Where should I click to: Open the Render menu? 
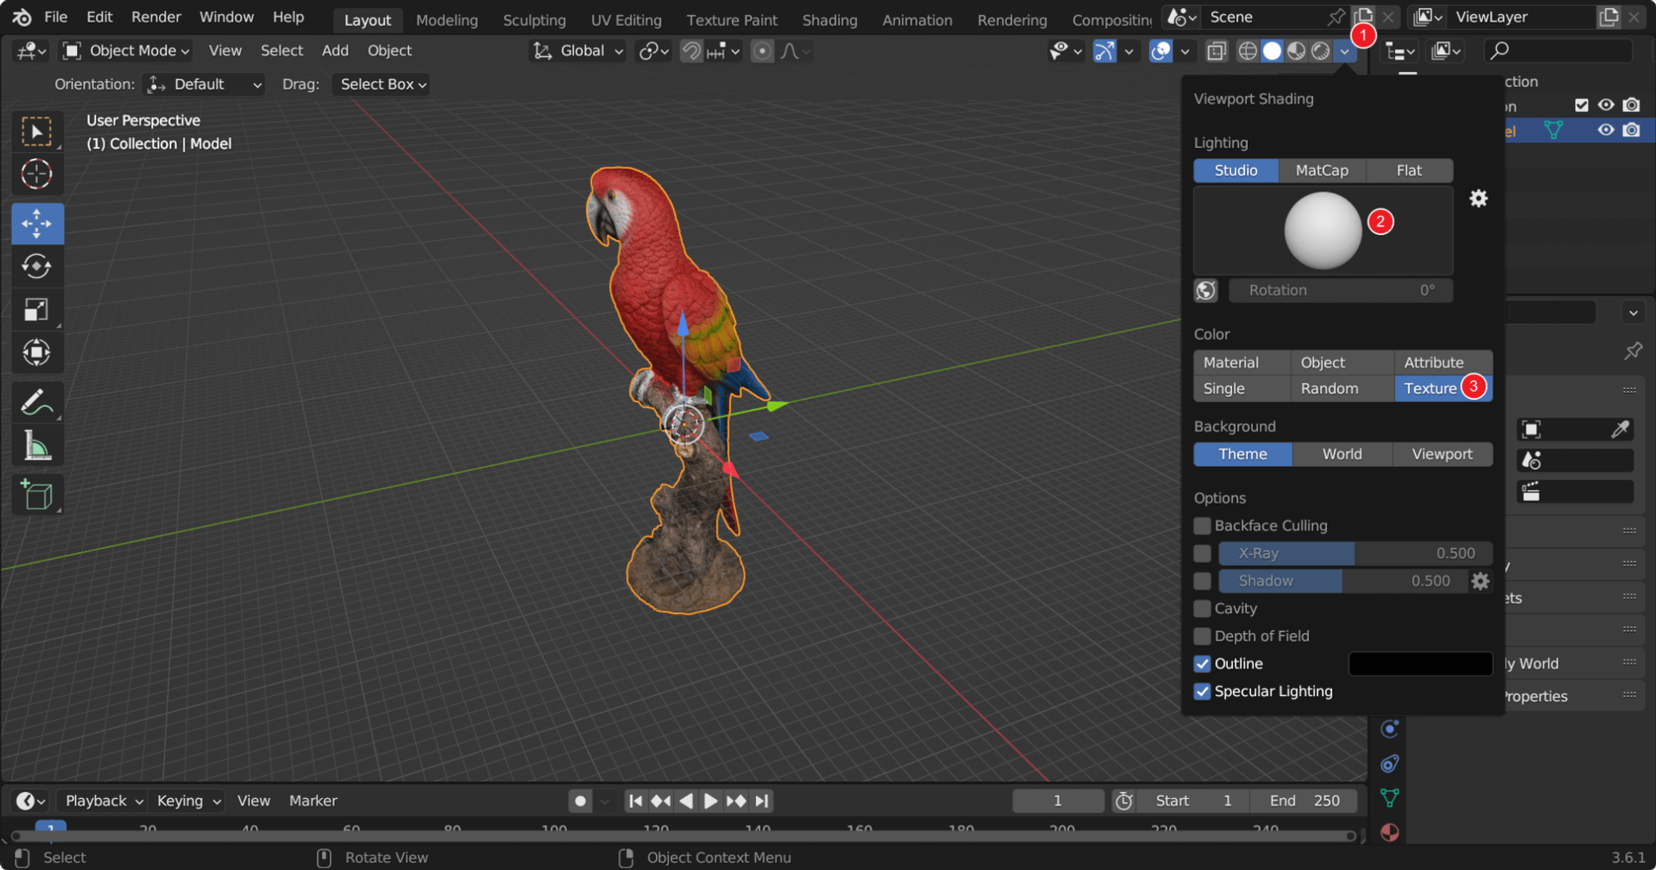tap(156, 17)
